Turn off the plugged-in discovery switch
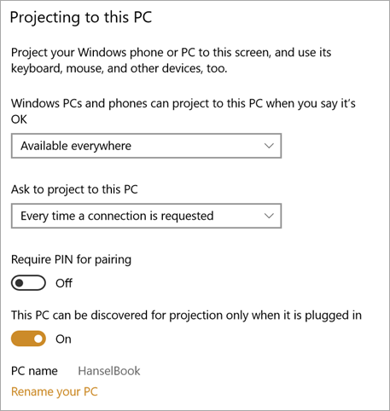The width and height of the screenshot is (390, 411). click(28, 339)
